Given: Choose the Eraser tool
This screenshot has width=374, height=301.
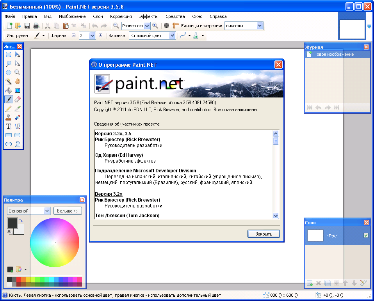Looking at the screenshot, I should tap(17, 99).
